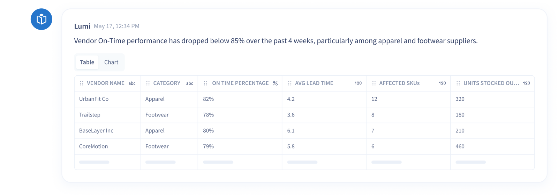Click the Category column header label
This screenshot has width=558, height=196.
(x=167, y=83)
